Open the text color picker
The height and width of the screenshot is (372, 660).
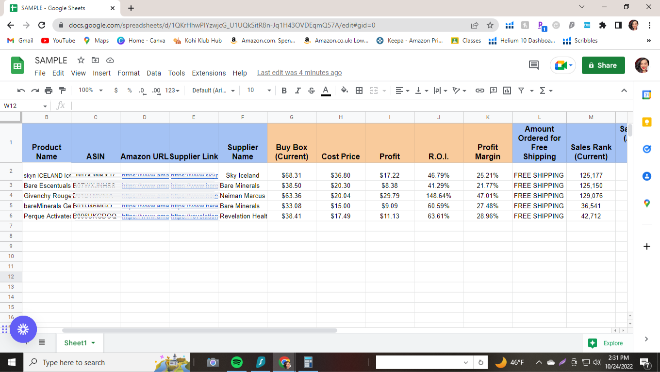(326, 91)
